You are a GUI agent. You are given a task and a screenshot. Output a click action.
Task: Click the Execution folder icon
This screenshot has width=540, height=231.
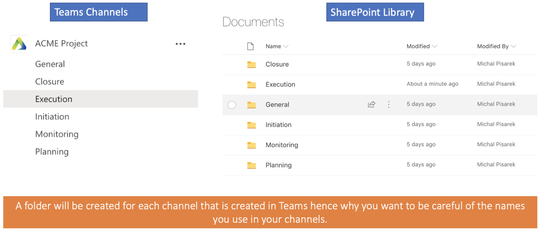coord(251,84)
